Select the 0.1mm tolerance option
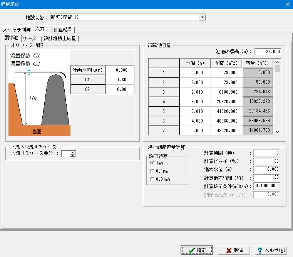Viewport: 293px width, 257px height. point(152,171)
